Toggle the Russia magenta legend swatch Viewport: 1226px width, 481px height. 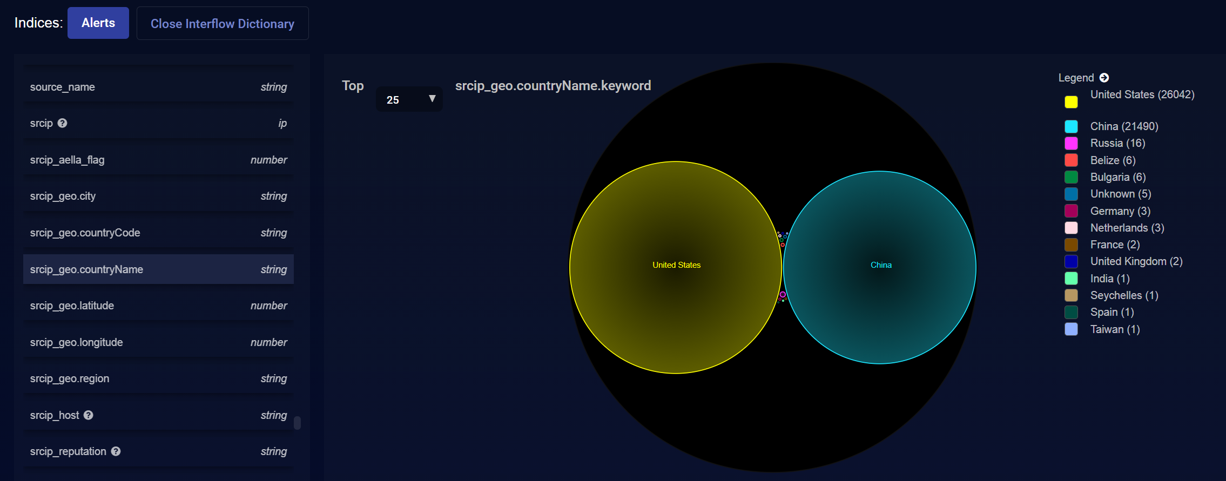tap(1071, 143)
